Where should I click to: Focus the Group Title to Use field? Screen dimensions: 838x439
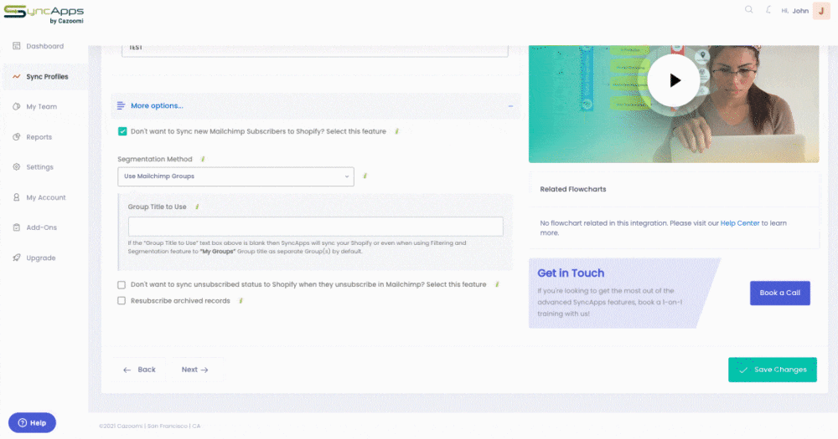[x=315, y=227]
